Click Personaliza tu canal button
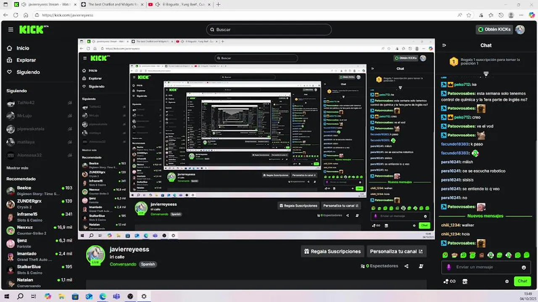This screenshot has width=538, height=302. [396, 252]
